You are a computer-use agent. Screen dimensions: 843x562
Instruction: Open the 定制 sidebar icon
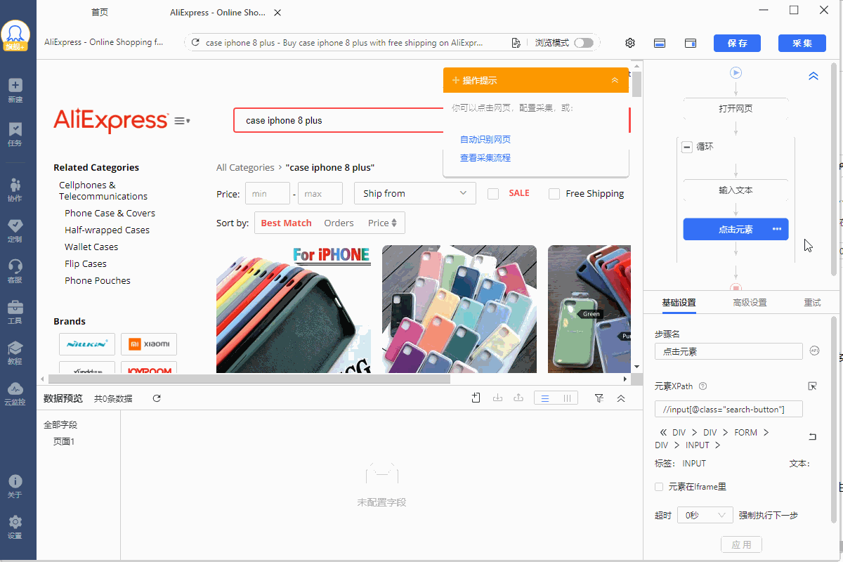[x=15, y=230]
